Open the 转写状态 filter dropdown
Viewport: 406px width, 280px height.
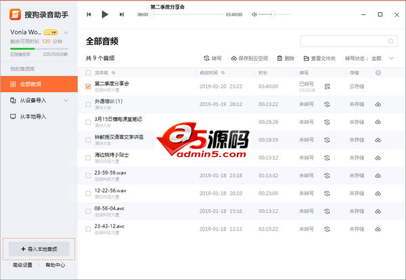pyautogui.click(x=369, y=58)
